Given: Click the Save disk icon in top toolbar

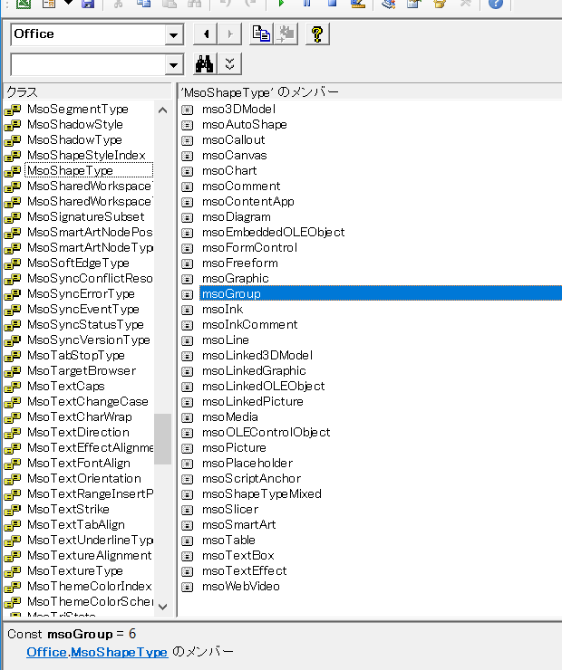Looking at the screenshot, I should pos(88,4).
